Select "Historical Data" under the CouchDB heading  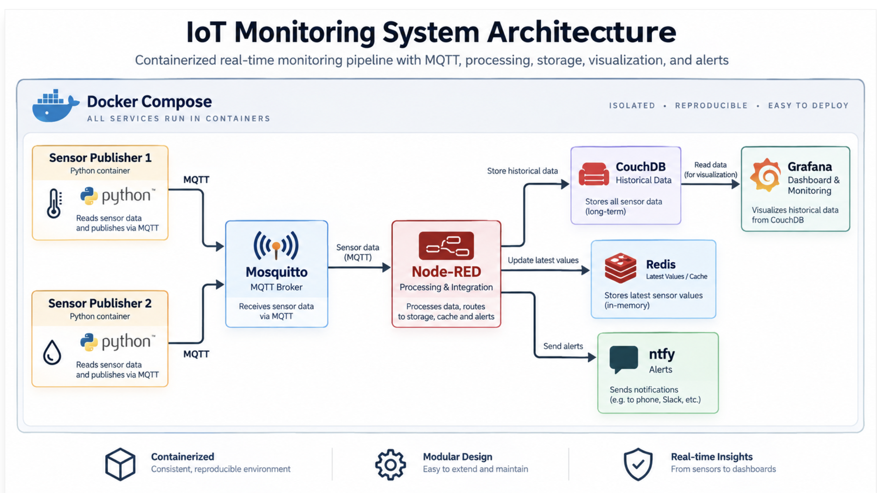coord(643,180)
